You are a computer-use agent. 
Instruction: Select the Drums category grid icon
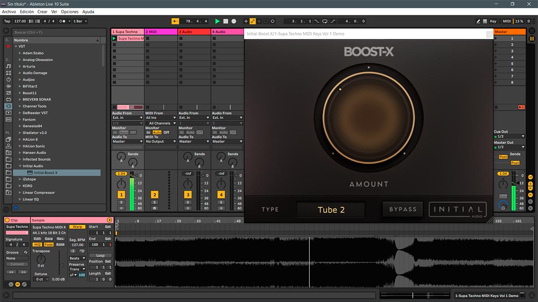(8, 73)
